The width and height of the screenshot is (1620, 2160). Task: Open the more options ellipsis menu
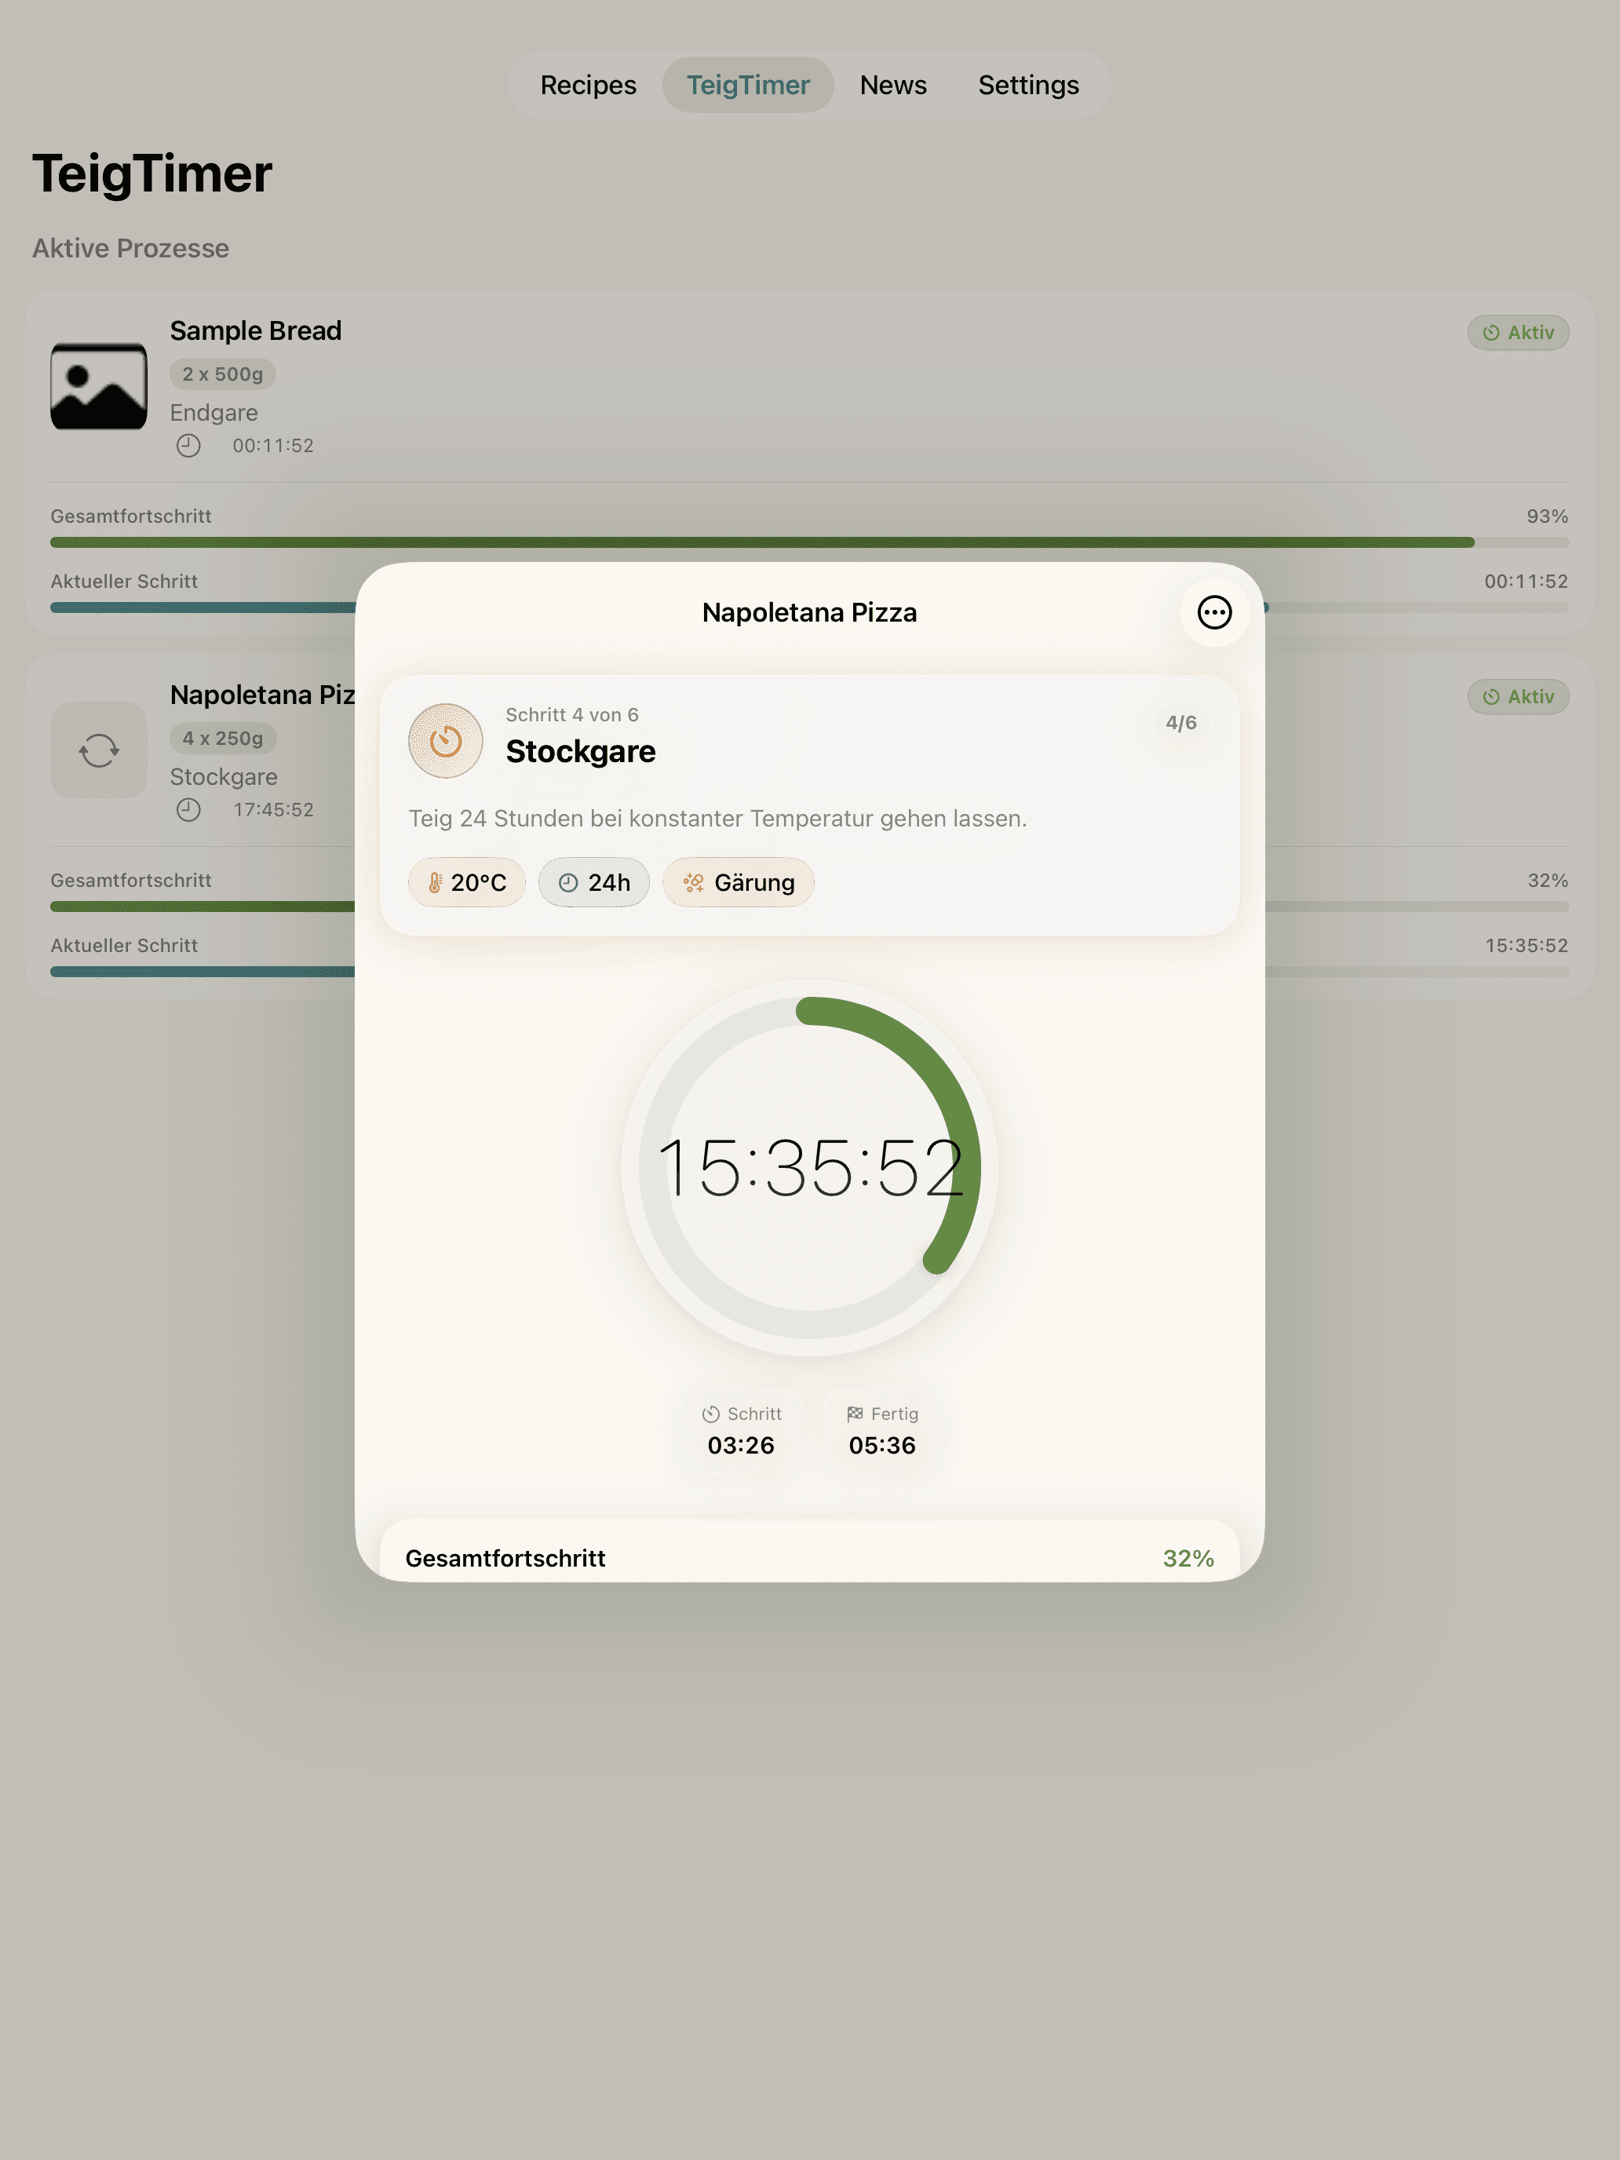point(1213,612)
